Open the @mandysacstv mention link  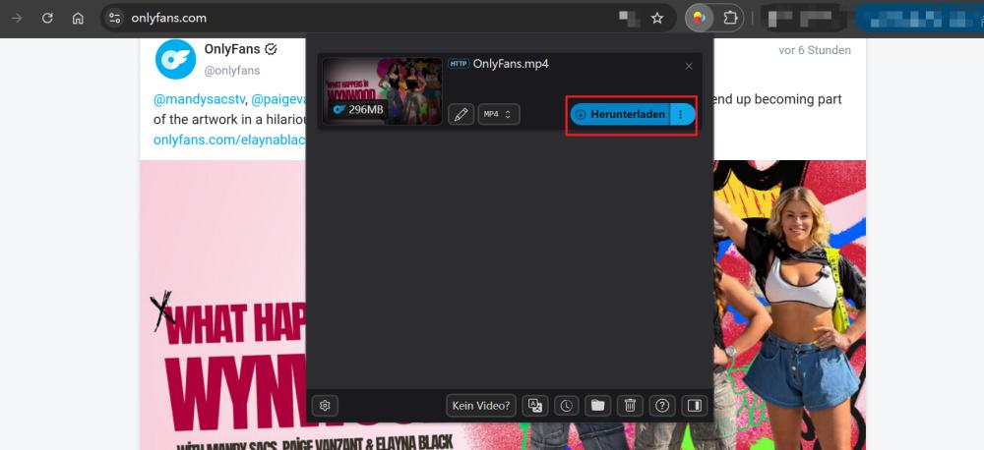[200, 99]
